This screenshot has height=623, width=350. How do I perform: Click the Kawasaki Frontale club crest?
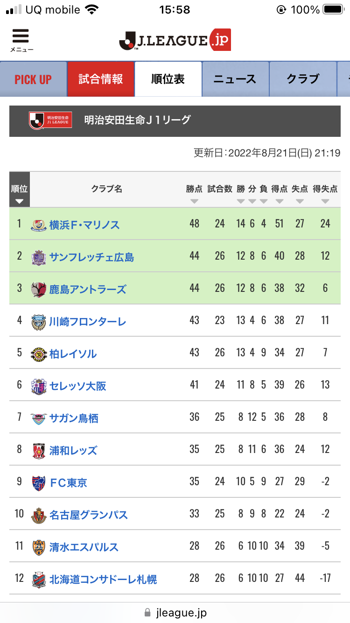tap(39, 321)
